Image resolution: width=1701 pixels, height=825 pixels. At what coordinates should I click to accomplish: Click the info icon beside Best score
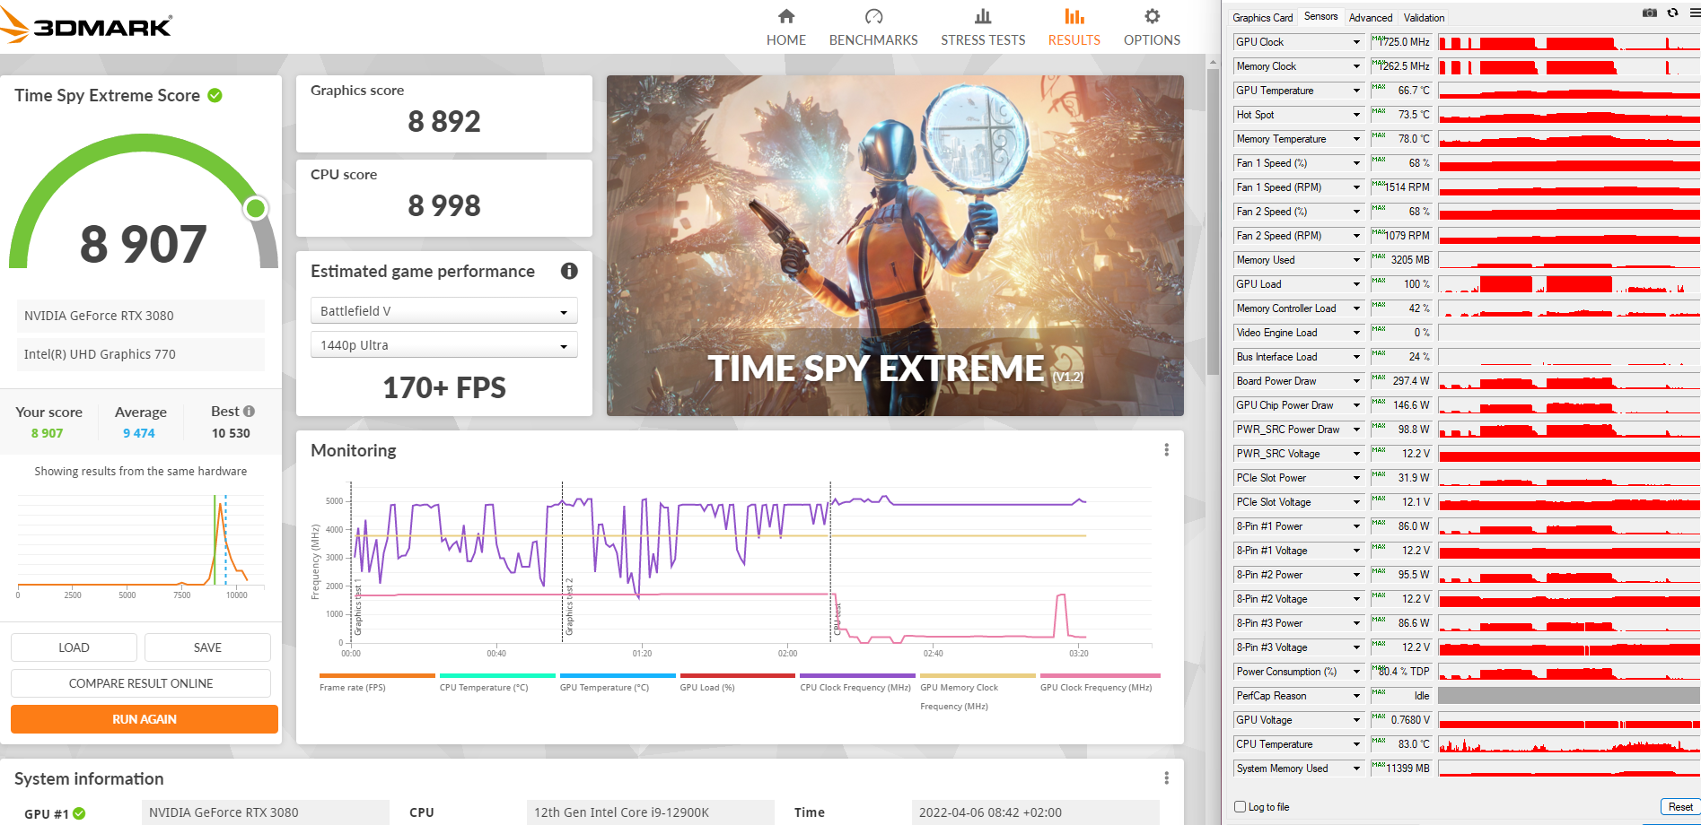tap(249, 411)
